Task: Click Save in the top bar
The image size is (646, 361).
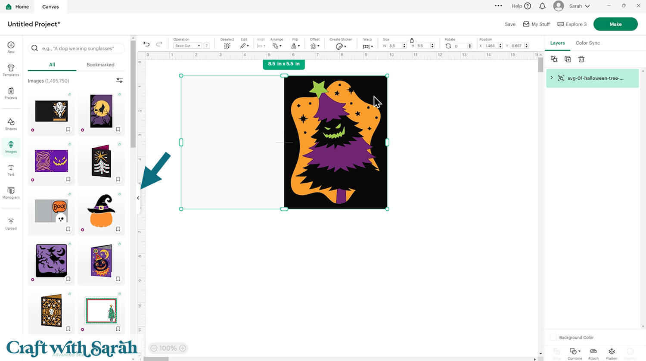Action: (510, 24)
